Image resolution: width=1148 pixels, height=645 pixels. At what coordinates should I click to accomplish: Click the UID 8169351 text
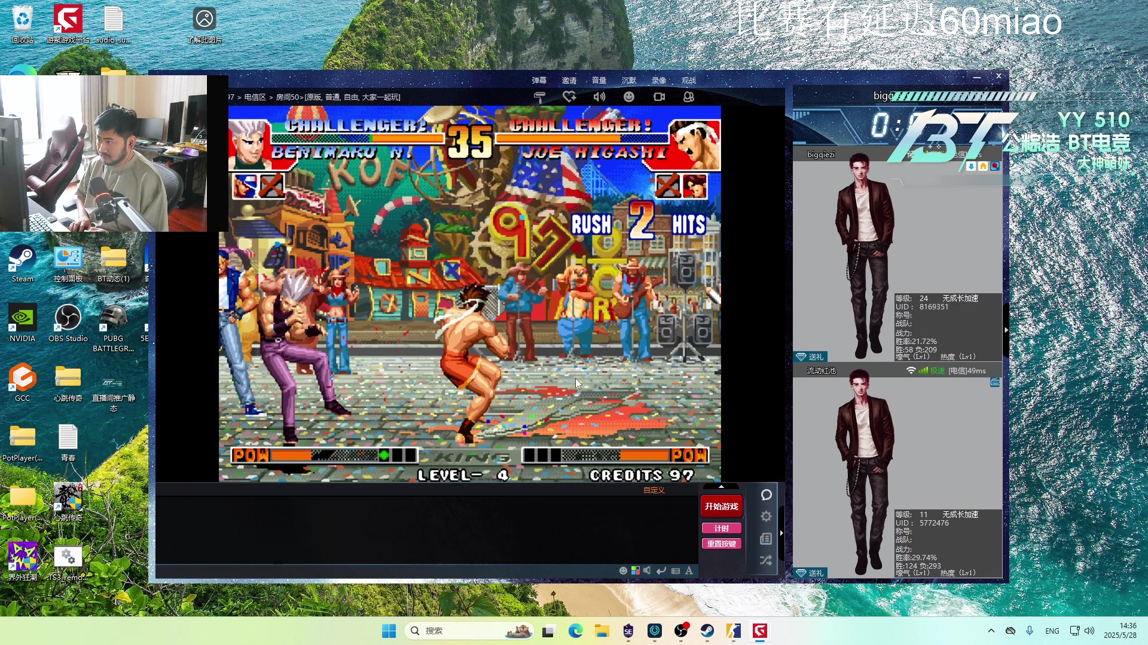tap(922, 307)
